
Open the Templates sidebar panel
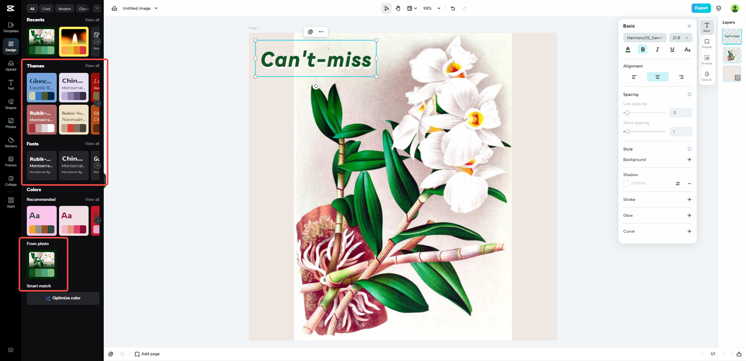10,27
